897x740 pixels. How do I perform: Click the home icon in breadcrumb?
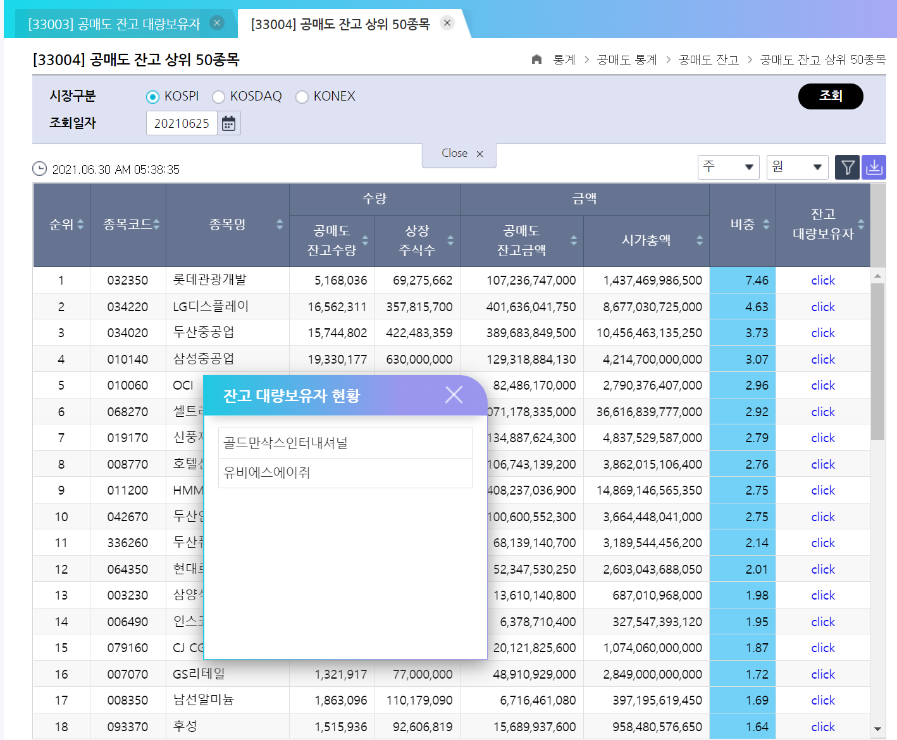pyautogui.click(x=536, y=59)
